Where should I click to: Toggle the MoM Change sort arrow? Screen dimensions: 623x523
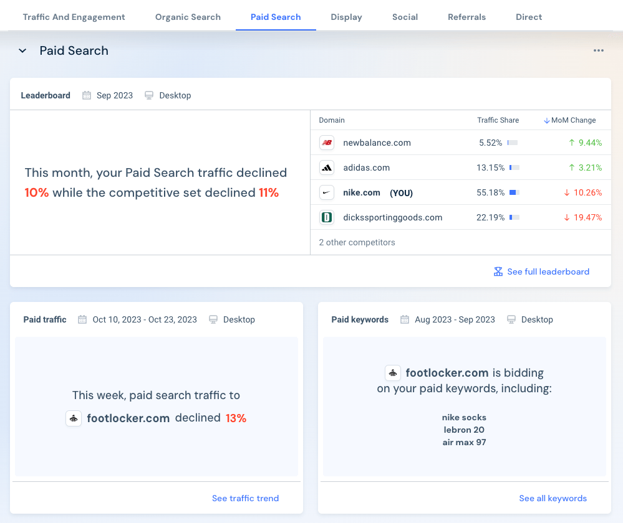click(548, 120)
